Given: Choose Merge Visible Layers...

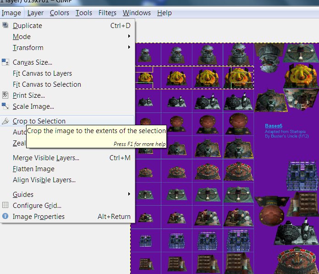Looking at the screenshot, I should tap(67, 158).
